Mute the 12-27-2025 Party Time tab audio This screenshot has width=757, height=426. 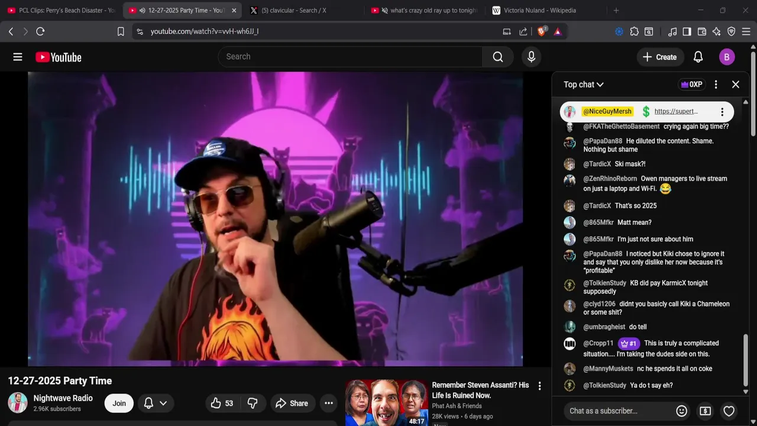[143, 11]
